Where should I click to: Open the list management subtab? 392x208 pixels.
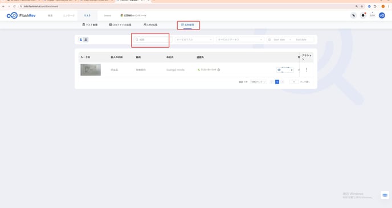(x=90, y=24)
